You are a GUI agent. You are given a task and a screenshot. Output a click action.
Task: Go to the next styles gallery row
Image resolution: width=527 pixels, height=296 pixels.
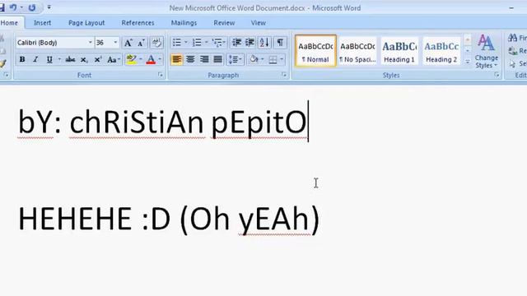pyautogui.click(x=468, y=51)
